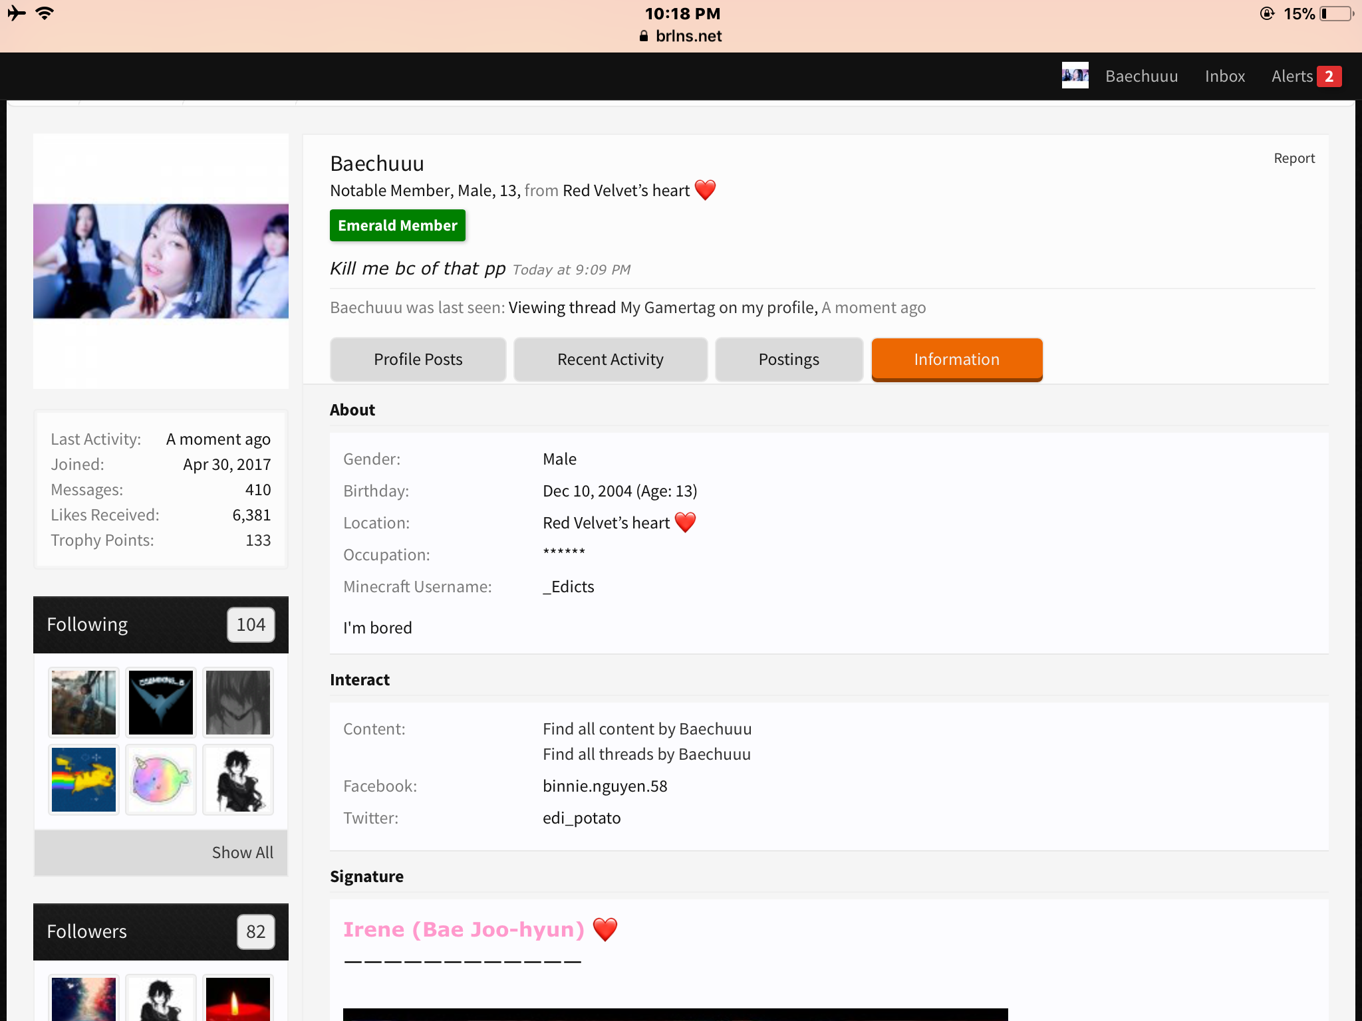Open the Following count badge 104
The width and height of the screenshot is (1362, 1021).
(x=251, y=625)
